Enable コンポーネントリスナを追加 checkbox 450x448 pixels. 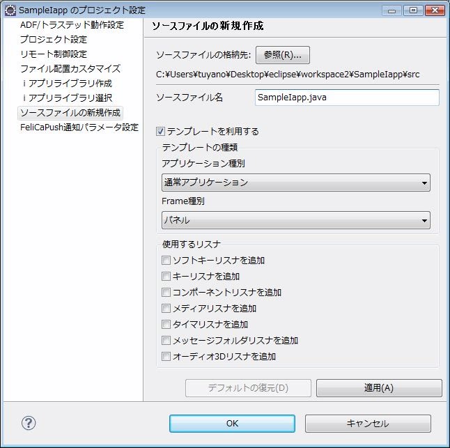point(166,293)
